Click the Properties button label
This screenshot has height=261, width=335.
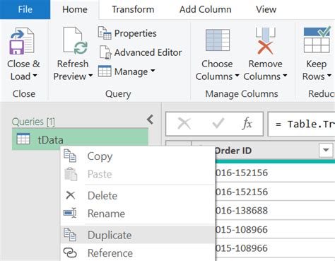tap(135, 33)
